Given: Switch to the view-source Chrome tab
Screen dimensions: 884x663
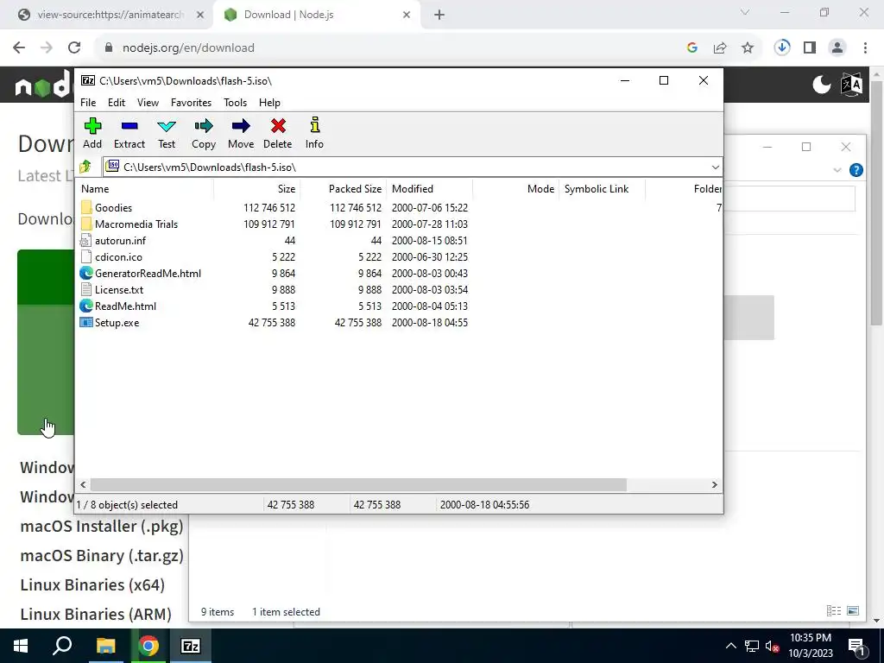Looking at the screenshot, I should click(110, 15).
